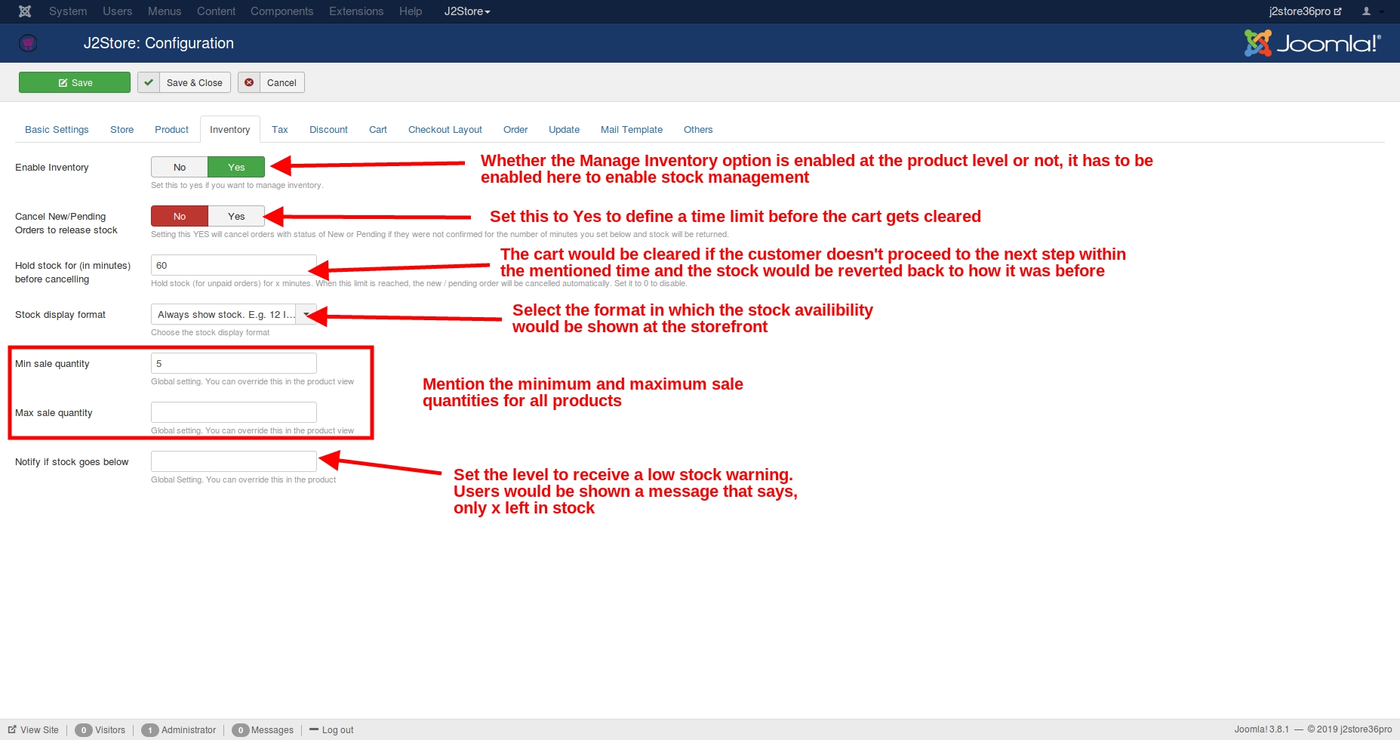Switch to the Update tab
Image resolution: width=1400 pixels, height=740 pixels.
pos(564,129)
